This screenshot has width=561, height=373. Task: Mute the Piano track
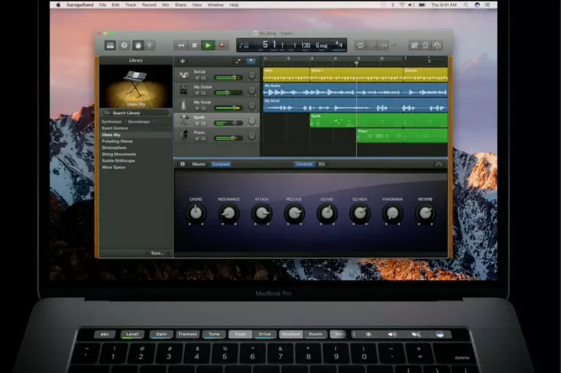tap(197, 138)
